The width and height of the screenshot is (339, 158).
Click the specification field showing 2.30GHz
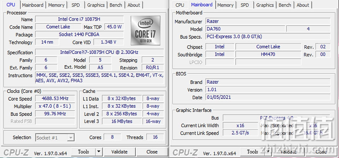(x=99, y=52)
